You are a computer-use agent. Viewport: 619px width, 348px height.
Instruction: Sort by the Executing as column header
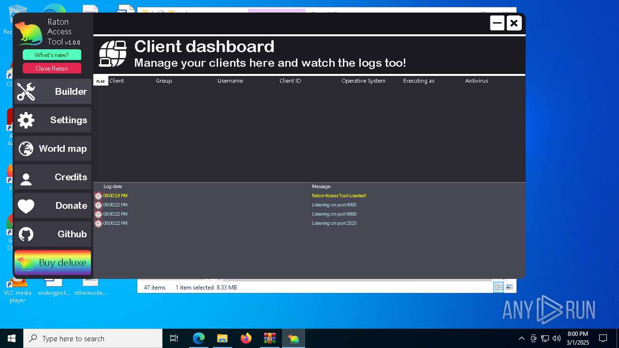419,81
